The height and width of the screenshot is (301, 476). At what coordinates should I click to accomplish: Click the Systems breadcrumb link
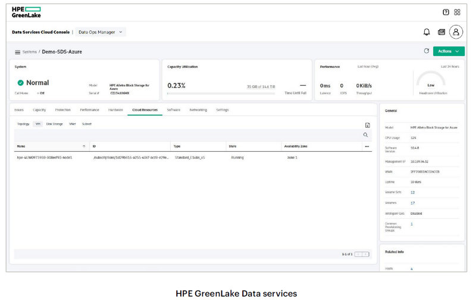point(29,52)
